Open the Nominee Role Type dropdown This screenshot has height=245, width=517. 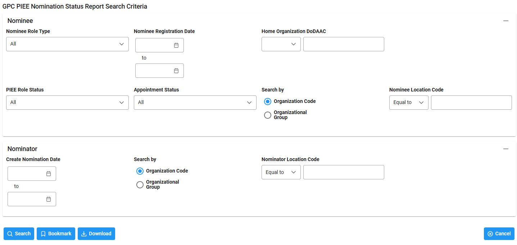click(x=67, y=44)
